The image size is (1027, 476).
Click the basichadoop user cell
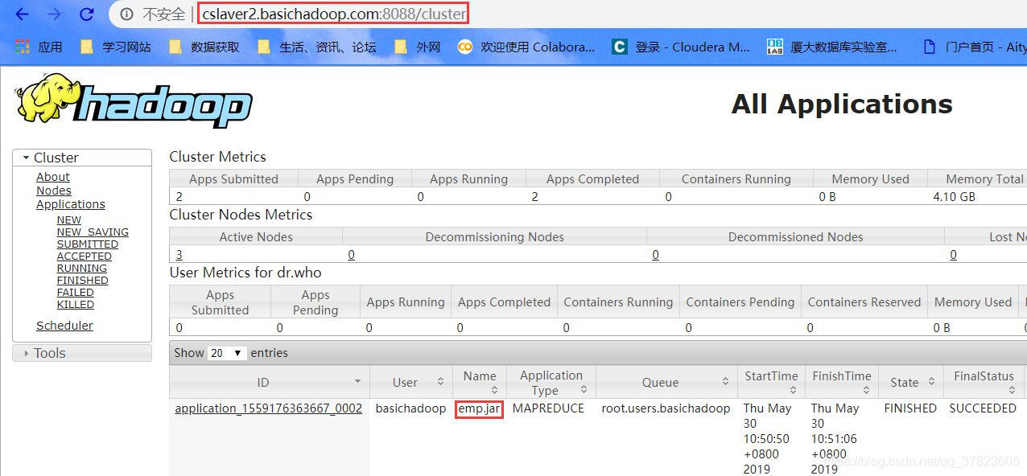click(x=410, y=408)
